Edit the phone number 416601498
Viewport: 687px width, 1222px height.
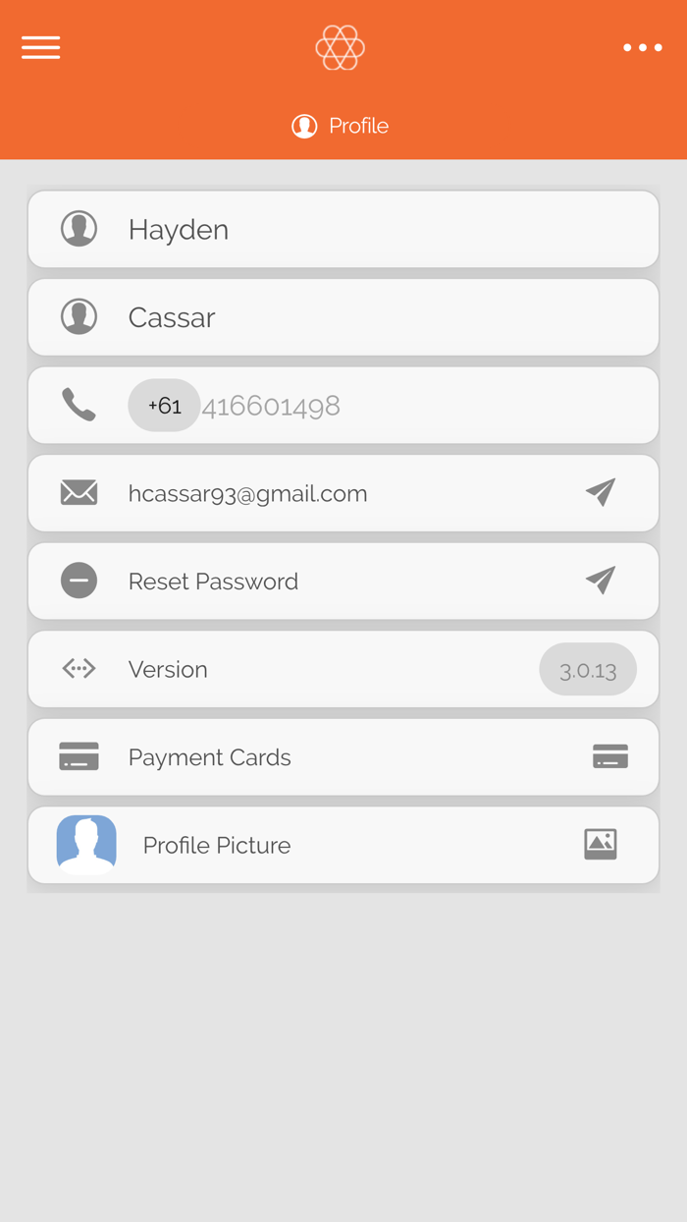point(271,406)
